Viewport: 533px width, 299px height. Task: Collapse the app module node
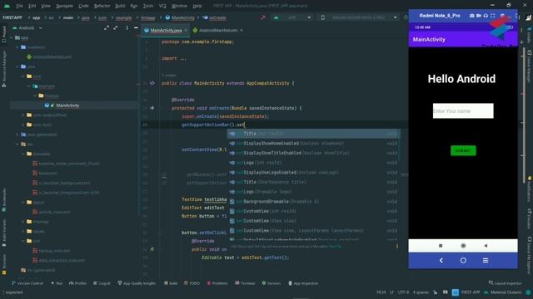(12, 37)
